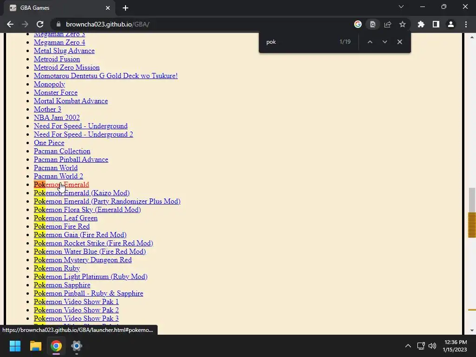Screen dimensions: 476x357
Task: Jump to the previous 'pok' search match
Action: click(x=370, y=42)
